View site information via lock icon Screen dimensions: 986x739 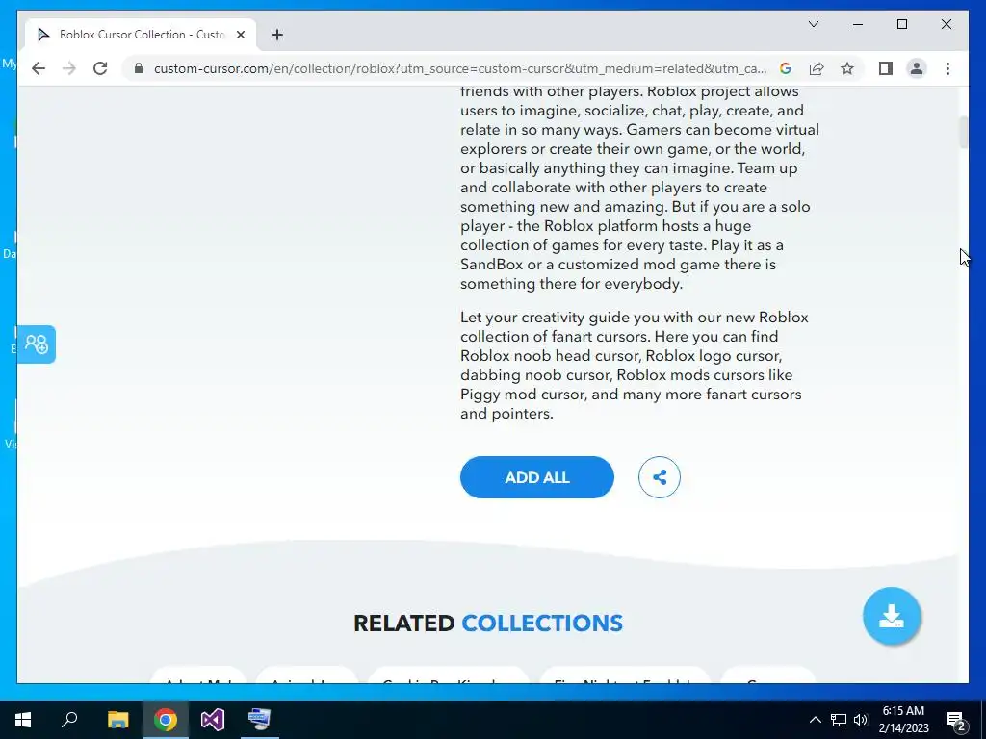point(139,68)
